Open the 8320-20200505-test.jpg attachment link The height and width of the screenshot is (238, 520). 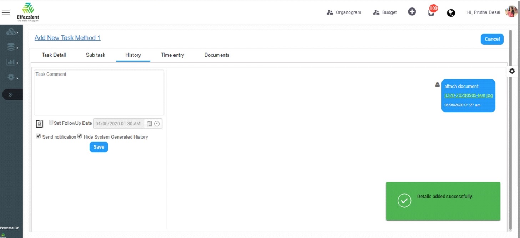pos(468,95)
